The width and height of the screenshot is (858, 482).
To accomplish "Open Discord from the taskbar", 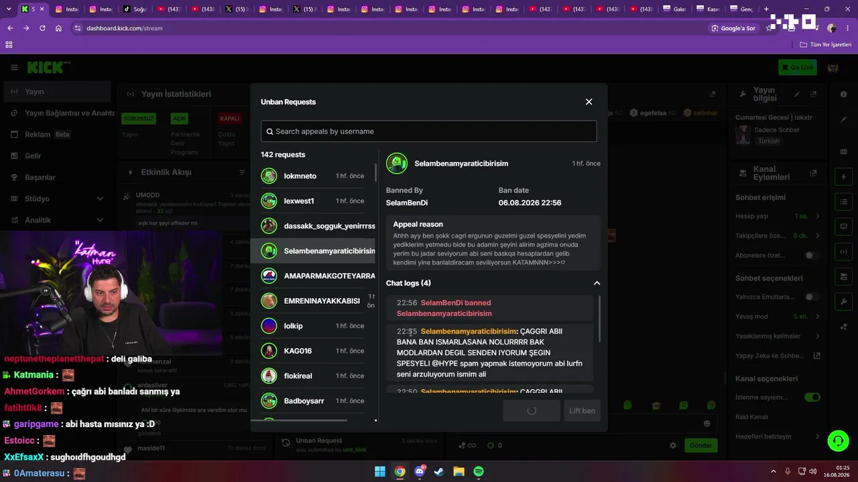I will (x=420, y=471).
